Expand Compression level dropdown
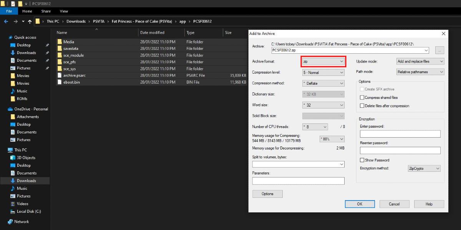 coord(323,72)
